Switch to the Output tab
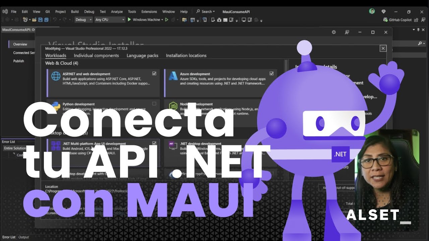Screen dimensions: 429x241 (x=23, y=237)
